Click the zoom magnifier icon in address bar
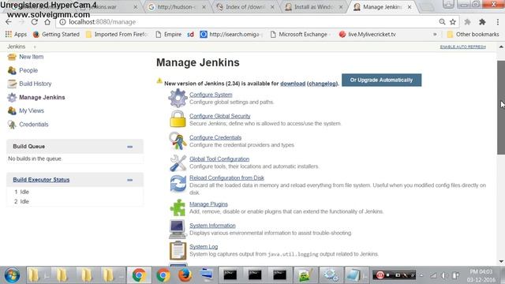Image resolution: width=505 pixels, height=284 pixels. point(442,22)
